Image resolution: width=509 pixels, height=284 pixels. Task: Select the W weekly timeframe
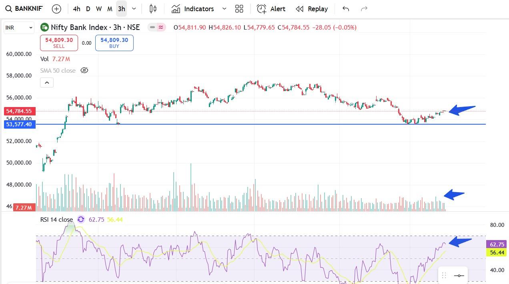99,9
